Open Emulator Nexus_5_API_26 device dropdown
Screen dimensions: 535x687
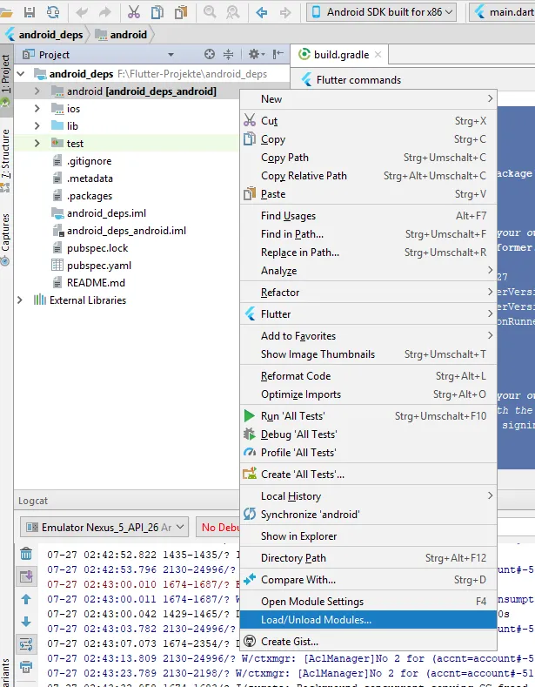point(104,527)
